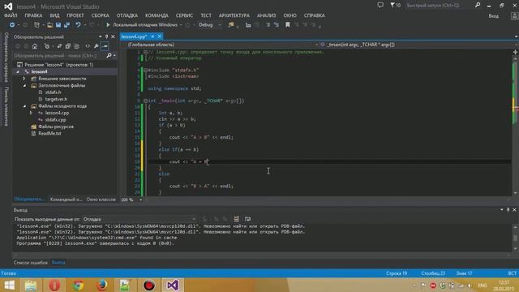Select ReadMe.txt in the tree
The height and width of the screenshot is (292, 519).
pyautogui.click(x=49, y=134)
